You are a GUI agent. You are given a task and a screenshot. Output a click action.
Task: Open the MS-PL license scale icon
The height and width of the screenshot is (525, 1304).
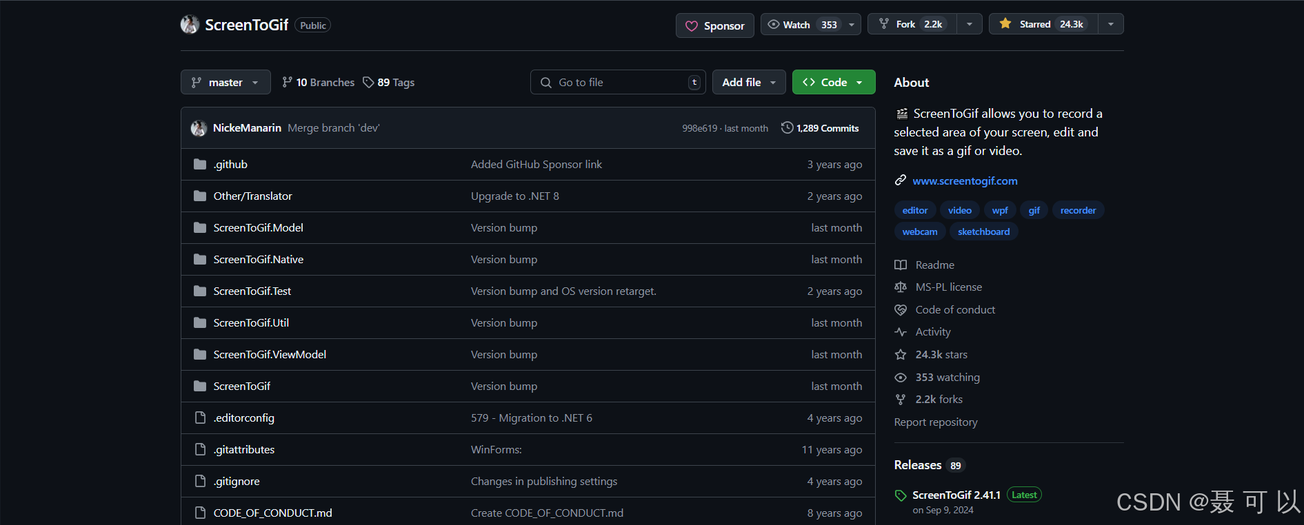point(901,287)
